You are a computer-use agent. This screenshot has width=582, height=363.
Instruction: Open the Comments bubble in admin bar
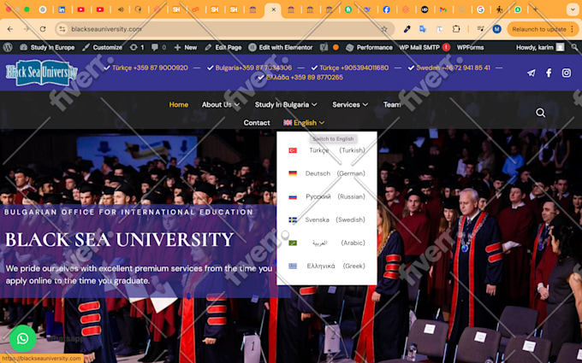click(x=158, y=48)
